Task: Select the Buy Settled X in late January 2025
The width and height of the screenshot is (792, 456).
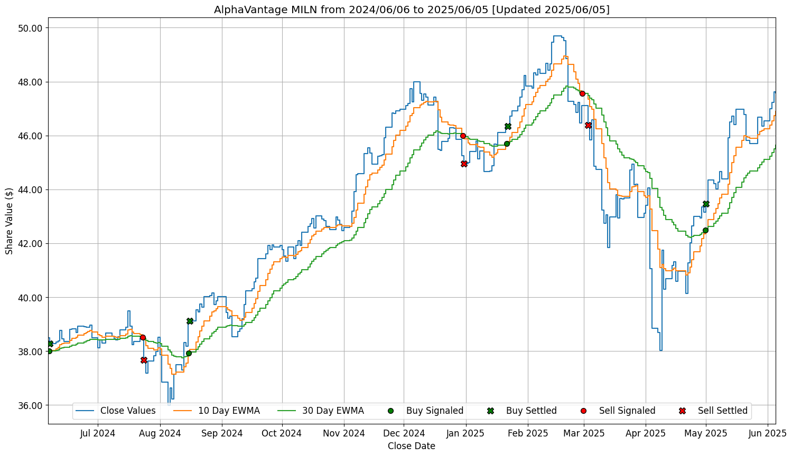Action: point(508,126)
